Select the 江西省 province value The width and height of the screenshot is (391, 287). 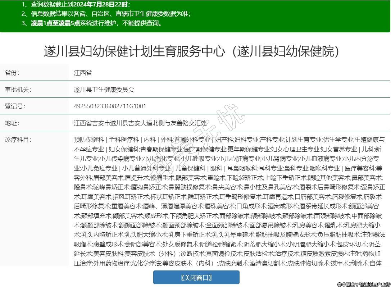[x=83, y=73]
